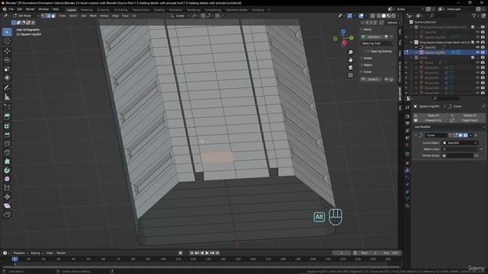The image size is (488, 274).
Task: Select the Cursor tool
Action: 7,41
